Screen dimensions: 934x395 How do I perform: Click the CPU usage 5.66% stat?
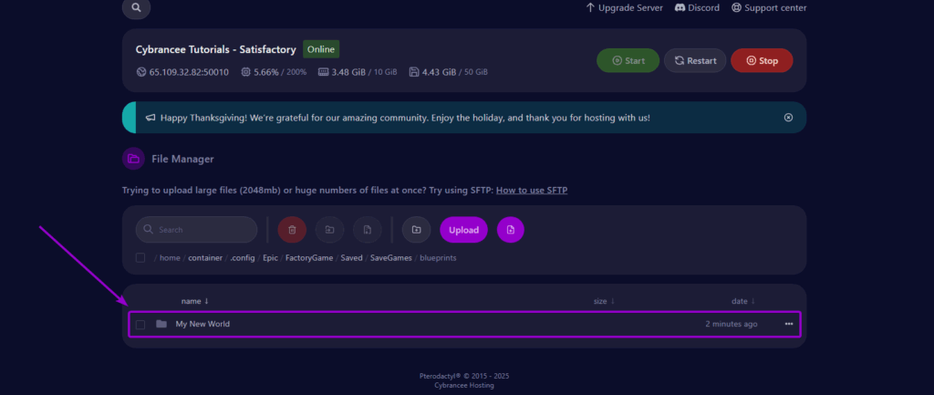[x=274, y=72]
